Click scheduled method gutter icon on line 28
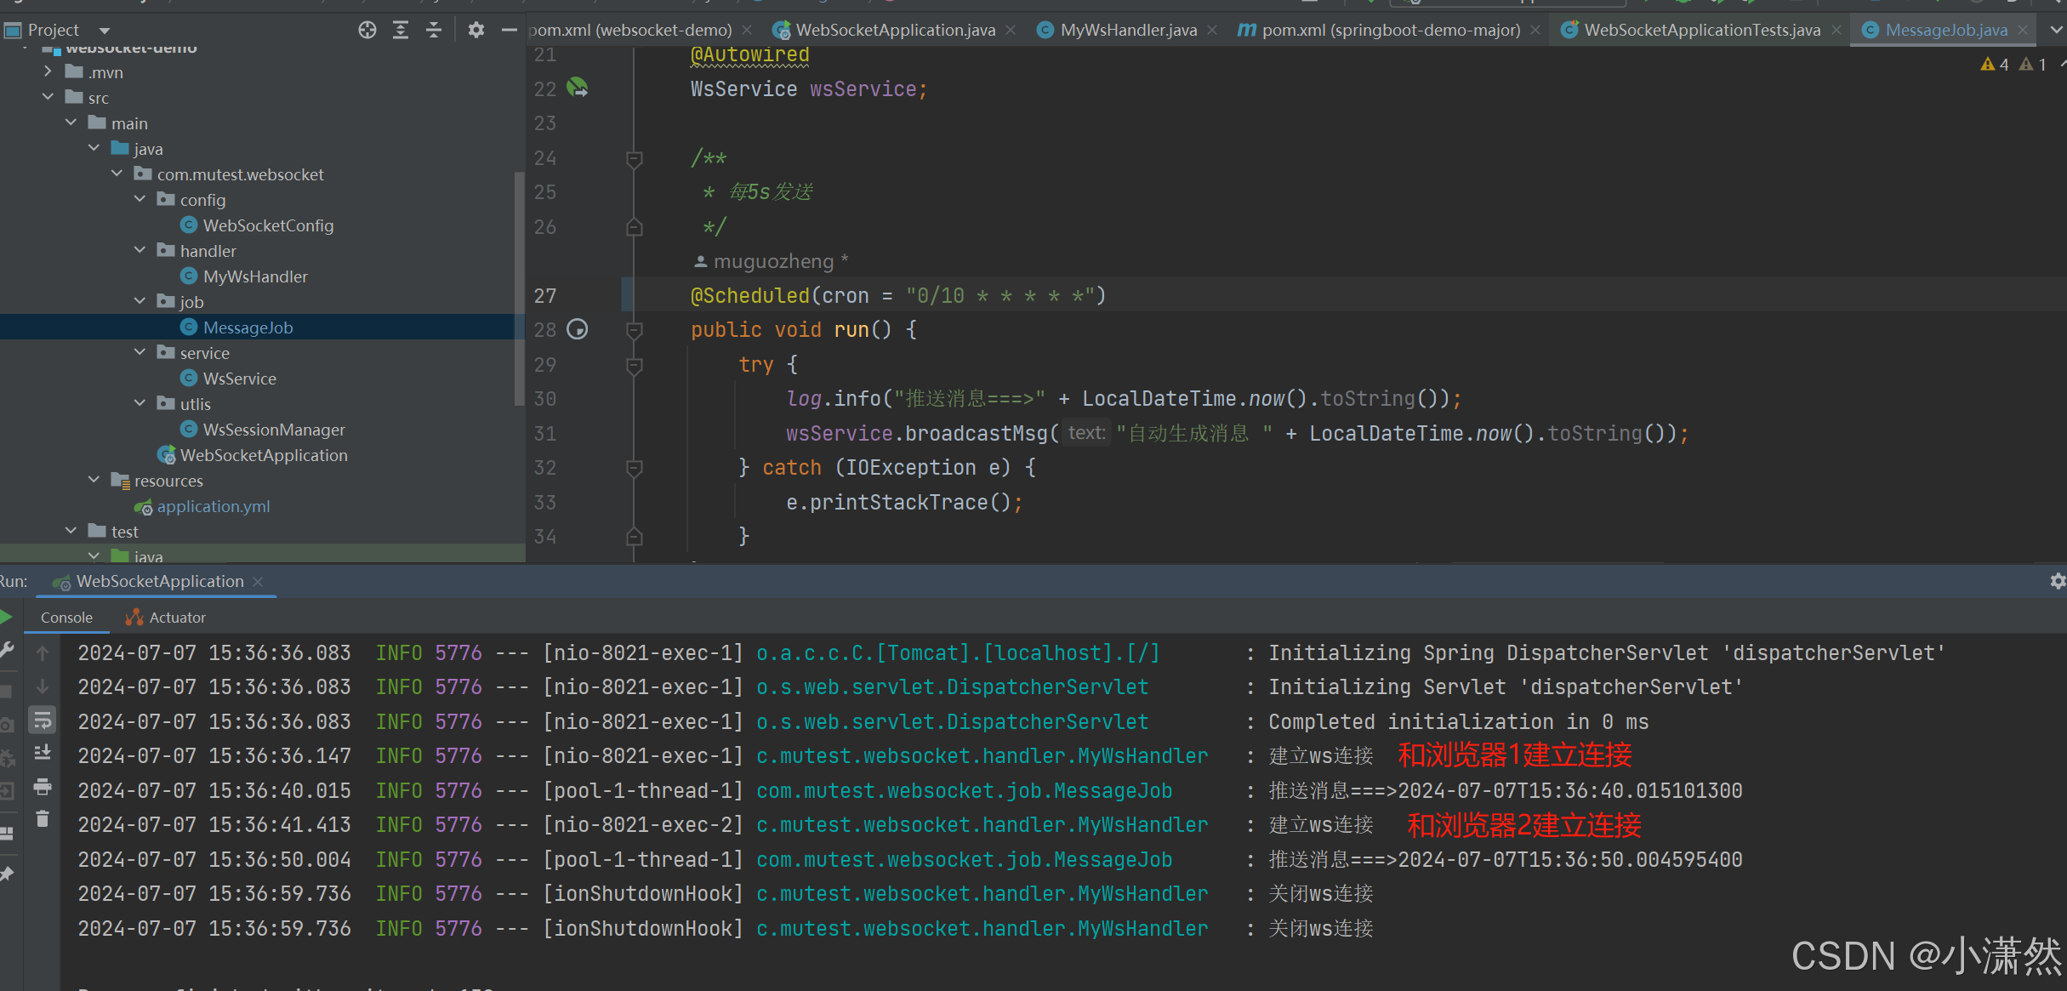This screenshot has width=2067, height=991. pos(578,329)
